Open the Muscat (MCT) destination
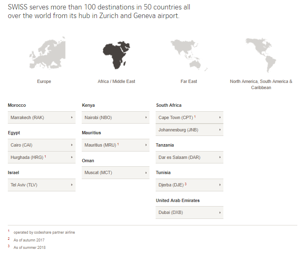The width and height of the screenshot is (301, 255). (115, 172)
